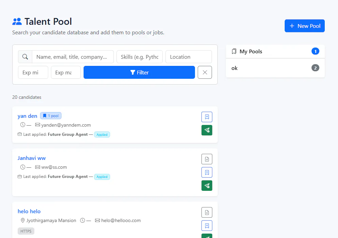Viewport: 338px width, 238px height.
Task: Click helo@hellooo.com email address
Action: click(x=121, y=220)
